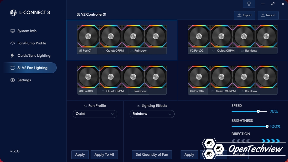Image resolution: width=288 pixels, height=162 pixels.
Task: Click the Fan/Pump Profile gauge icon
Action: (x=13, y=43)
